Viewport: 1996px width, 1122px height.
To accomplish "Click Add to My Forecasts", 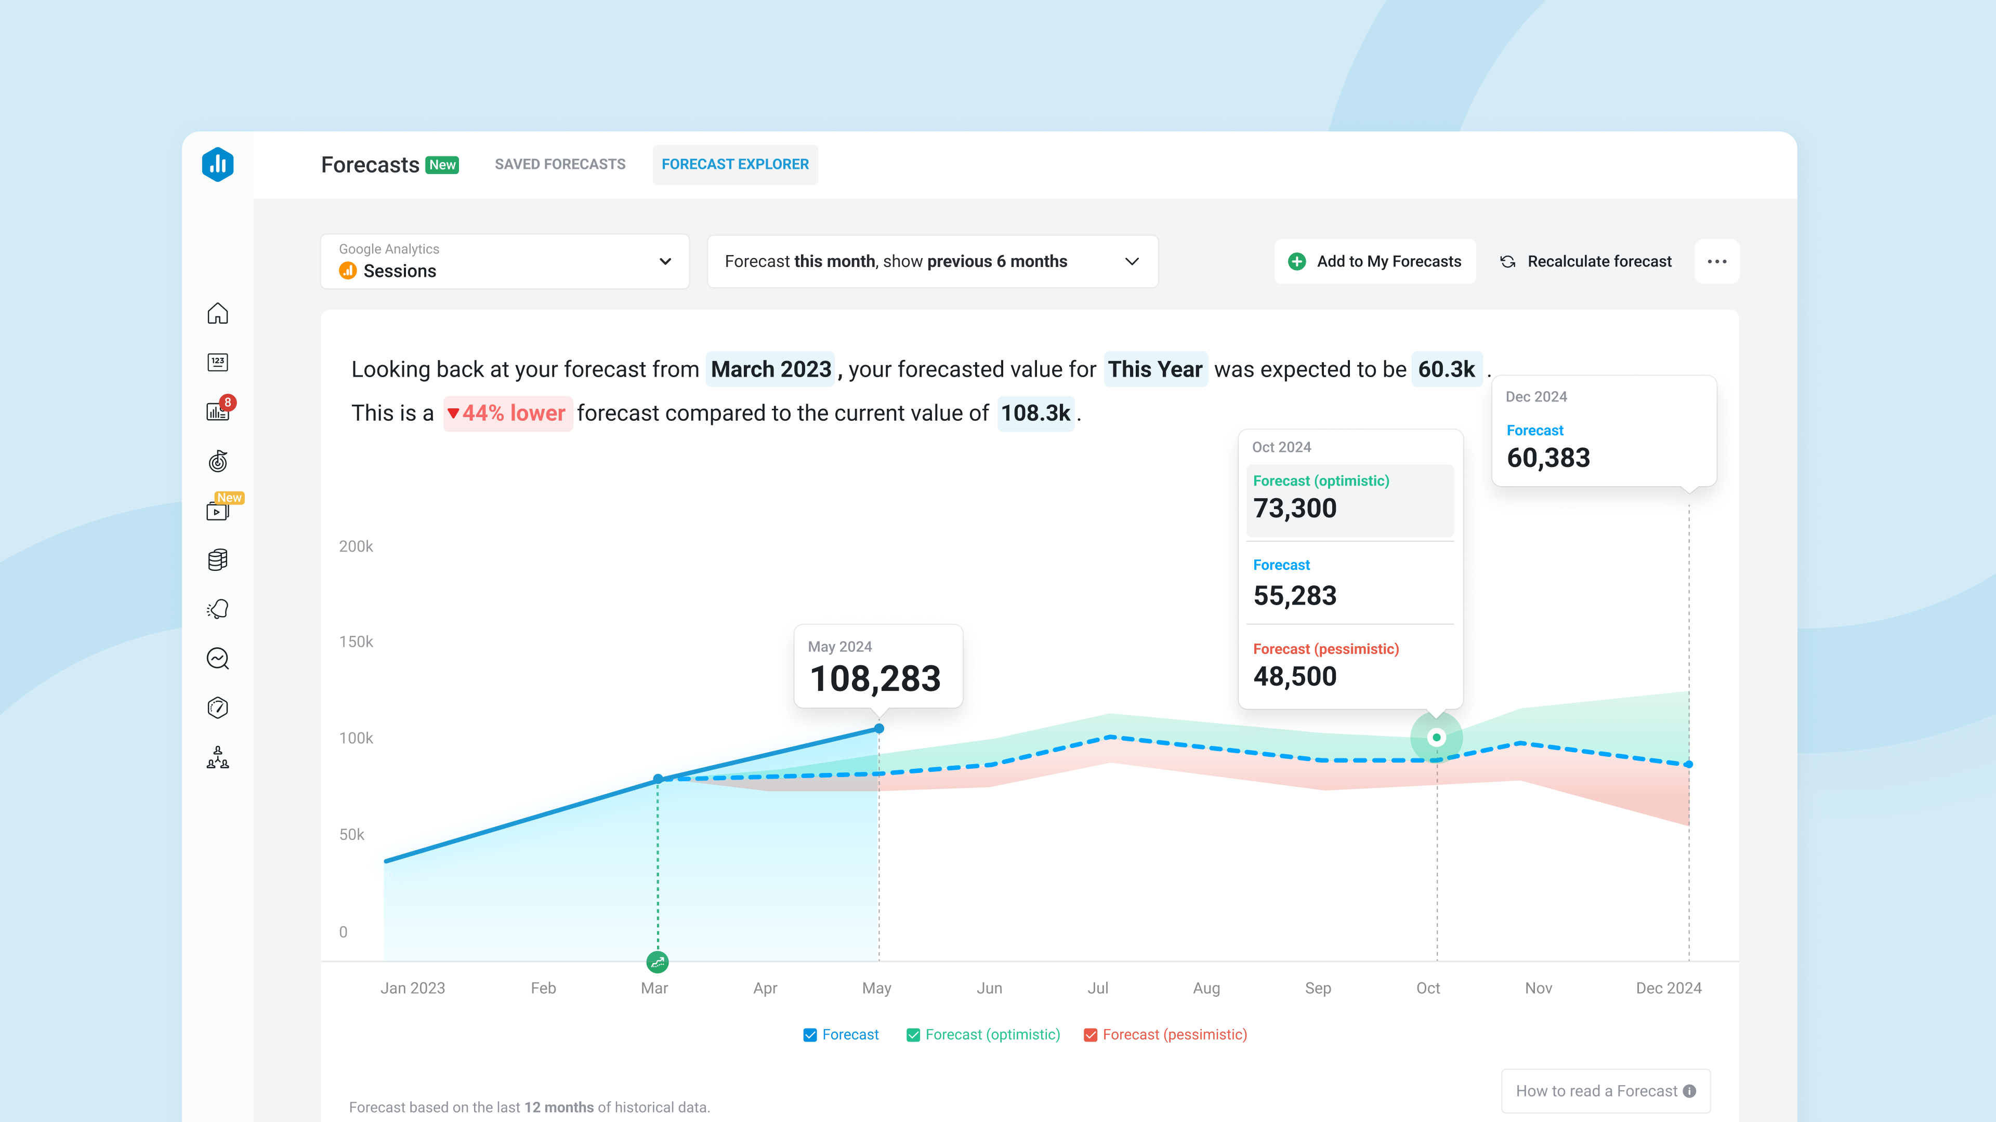I will (1375, 261).
